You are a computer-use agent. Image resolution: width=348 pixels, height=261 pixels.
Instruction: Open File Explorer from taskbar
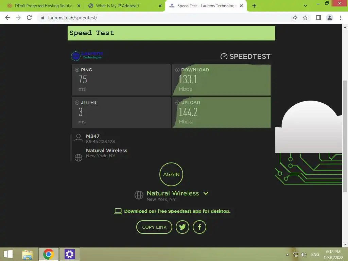tap(28, 254)
